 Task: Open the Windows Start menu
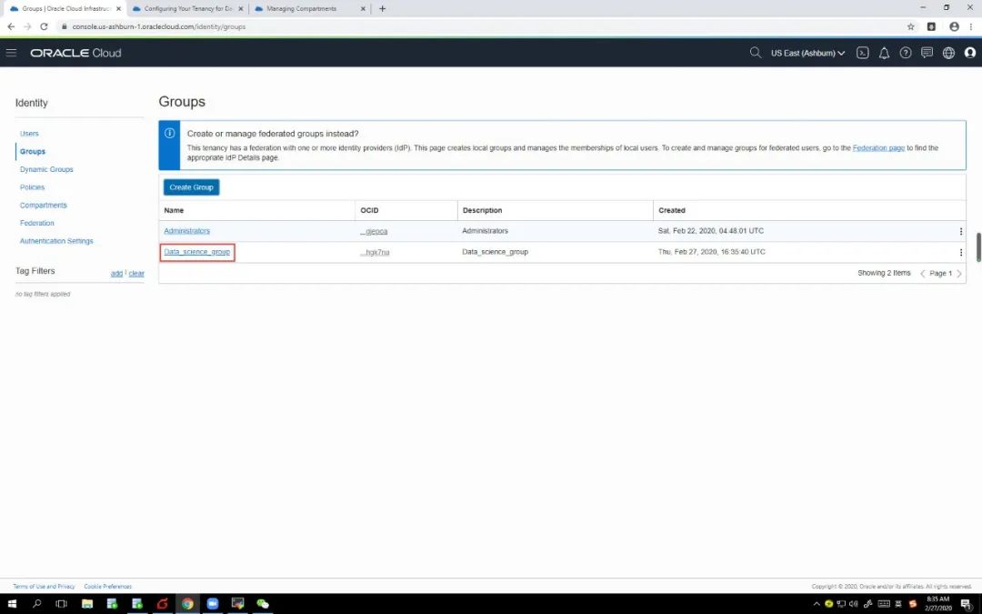12,604
